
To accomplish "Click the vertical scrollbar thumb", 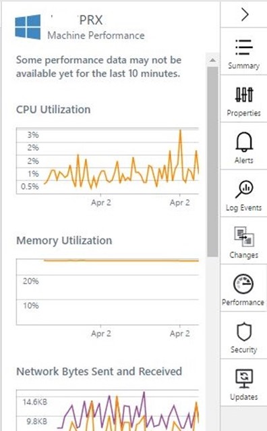I will pyautogui.click(x=212, y=161).
